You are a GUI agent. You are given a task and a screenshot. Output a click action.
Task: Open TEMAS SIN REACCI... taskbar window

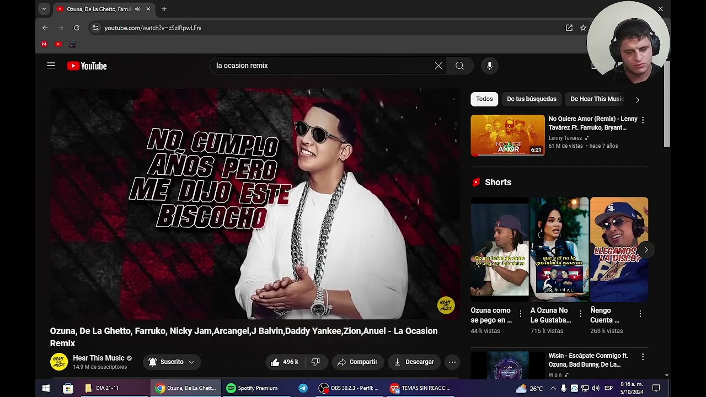(x=420, y=388)
